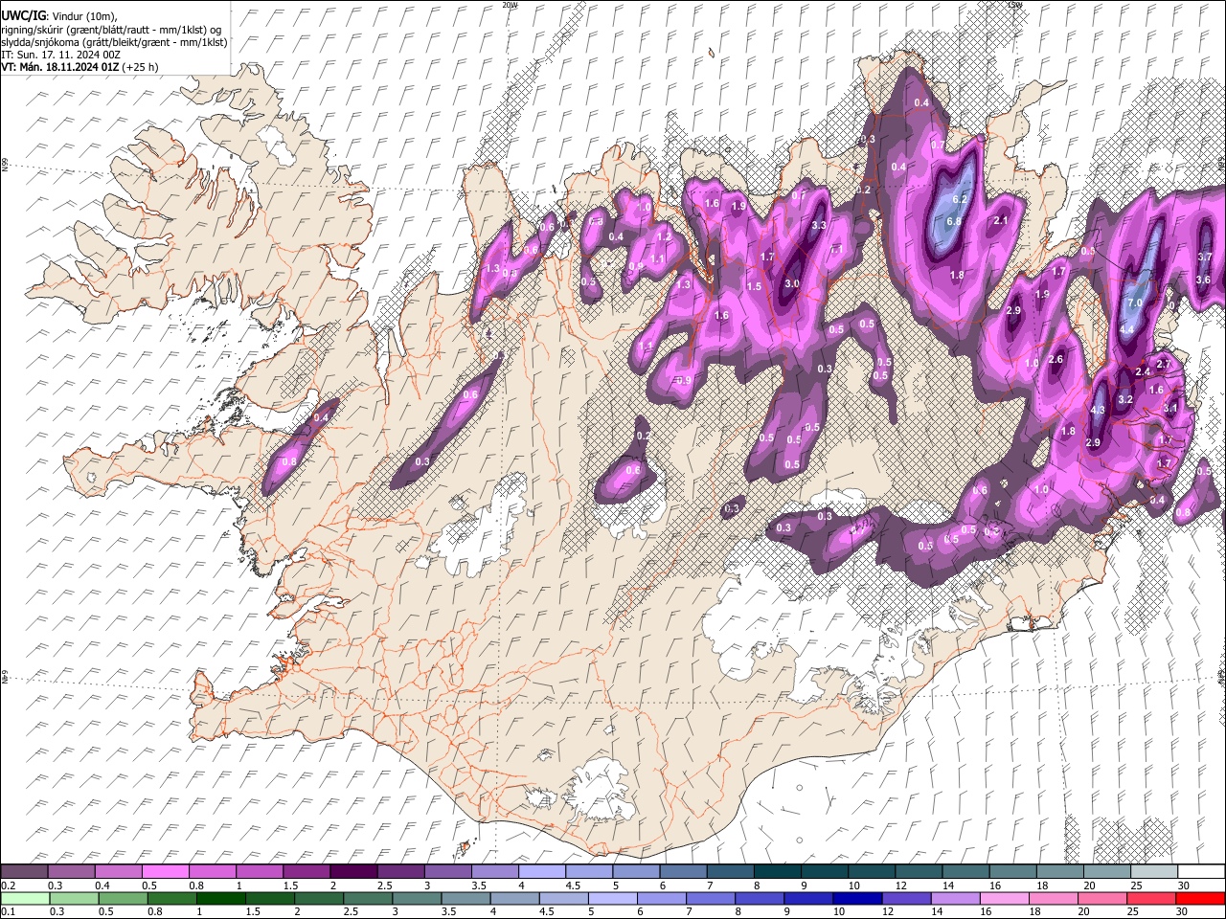Pick the bright pink 0.5–0.8 swatch in the upper legend
The image size is (1226, 919).
click(166, 872)
